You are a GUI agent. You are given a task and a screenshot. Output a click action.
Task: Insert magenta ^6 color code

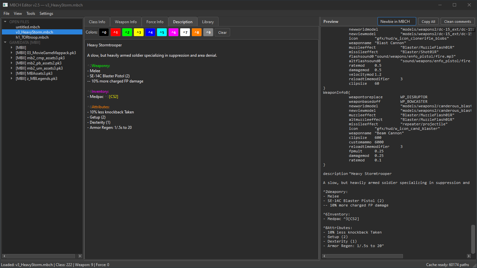173,33
